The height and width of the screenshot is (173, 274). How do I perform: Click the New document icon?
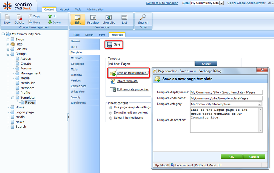pyautogui.click(x=7, y=17)
